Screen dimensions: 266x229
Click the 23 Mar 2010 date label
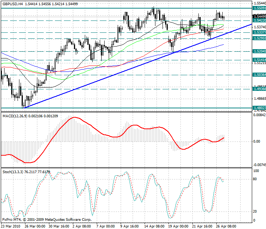[10, 226]
